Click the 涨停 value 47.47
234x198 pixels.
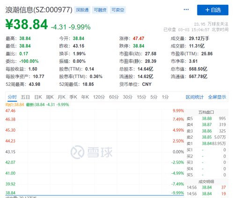pos(139,38)
